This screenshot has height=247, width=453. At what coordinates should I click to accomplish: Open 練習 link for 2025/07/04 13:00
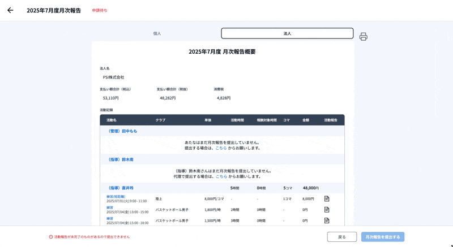[x=110, y=207]
